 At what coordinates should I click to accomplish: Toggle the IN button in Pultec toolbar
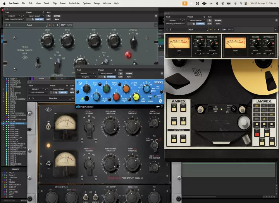[x=50, y=25]
